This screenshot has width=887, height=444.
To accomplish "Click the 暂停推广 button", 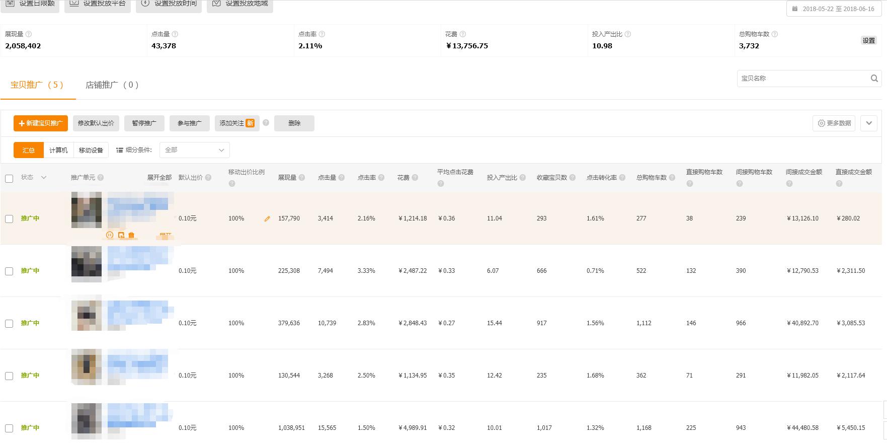I will click(x=144, y=123).
